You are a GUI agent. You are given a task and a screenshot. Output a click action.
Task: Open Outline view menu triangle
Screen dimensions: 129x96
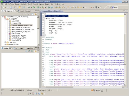tap(38, 51)
